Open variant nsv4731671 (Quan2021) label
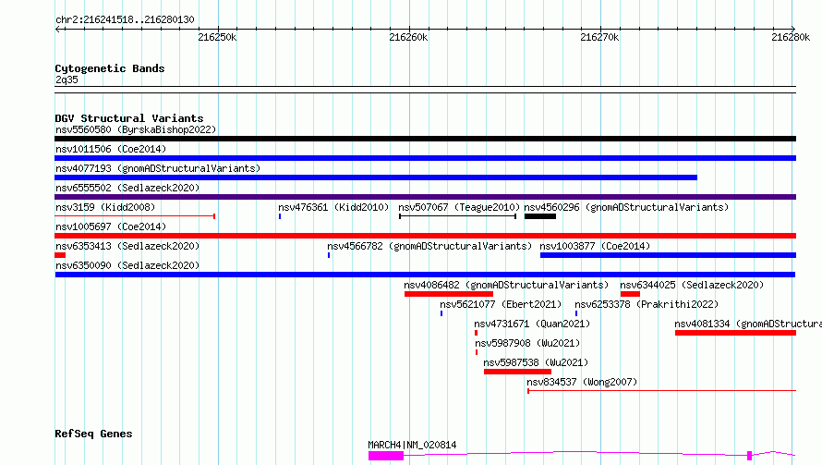 [x=532, y=324]
